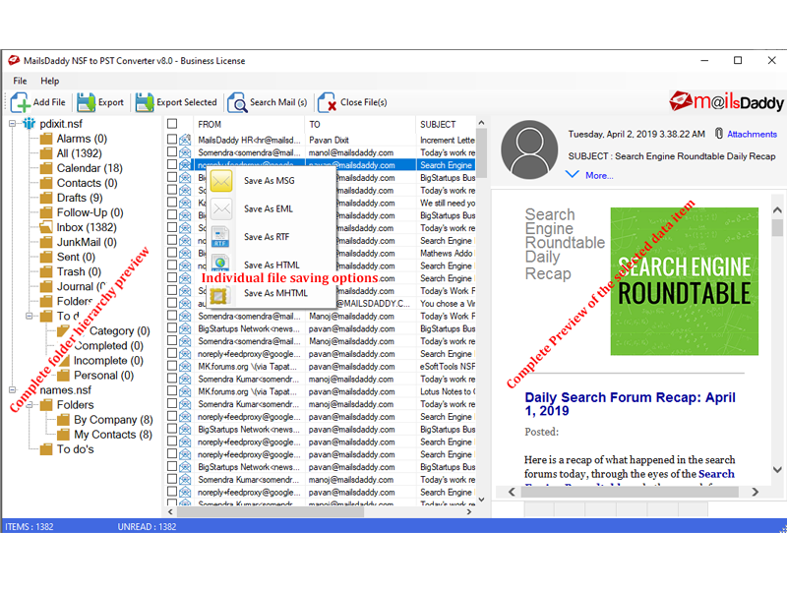Viewport: 787px width, 590px height.
Task: Click the Save As HTML globe icon
Action: tap(220, 263)
